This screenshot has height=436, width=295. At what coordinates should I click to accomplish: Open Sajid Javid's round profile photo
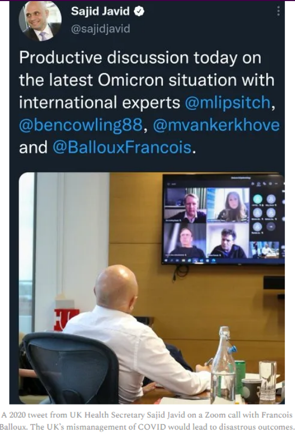click(40, 21)
